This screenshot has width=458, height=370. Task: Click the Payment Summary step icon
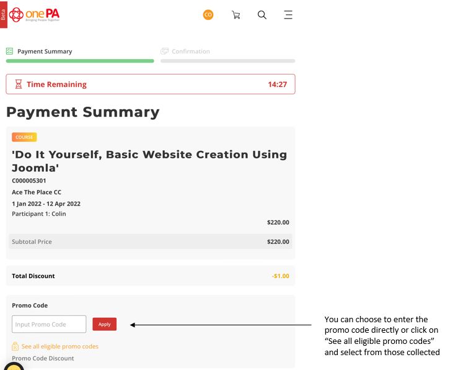click(9, 52)
